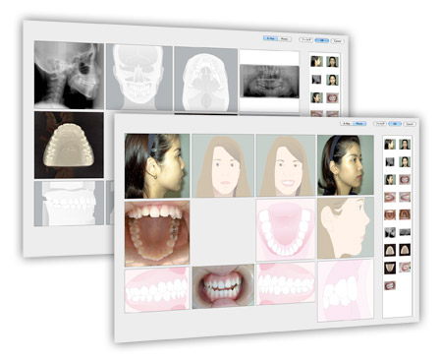Select the side profile placeholder illustration
The width and height of the screenshot is (442, 361).
[x=346, y=227]
